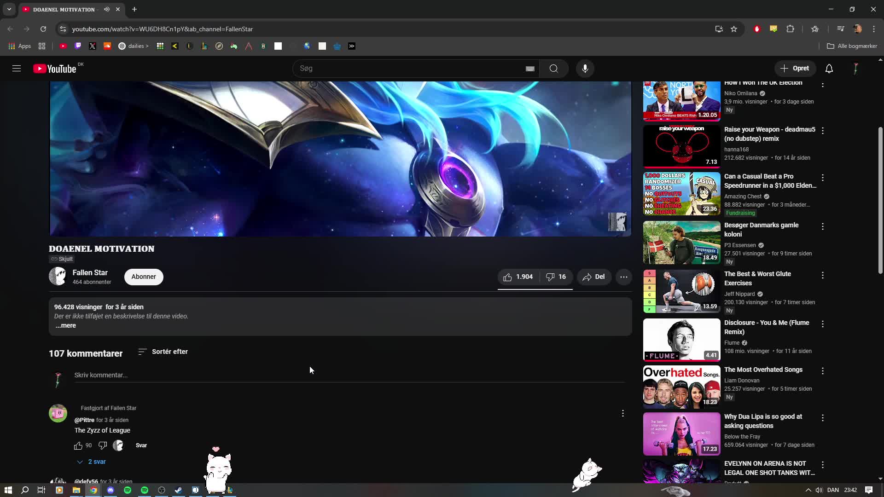This screenshot has width=884, height=497.
Task: Open a new browser tab
Action: [134, 9]
